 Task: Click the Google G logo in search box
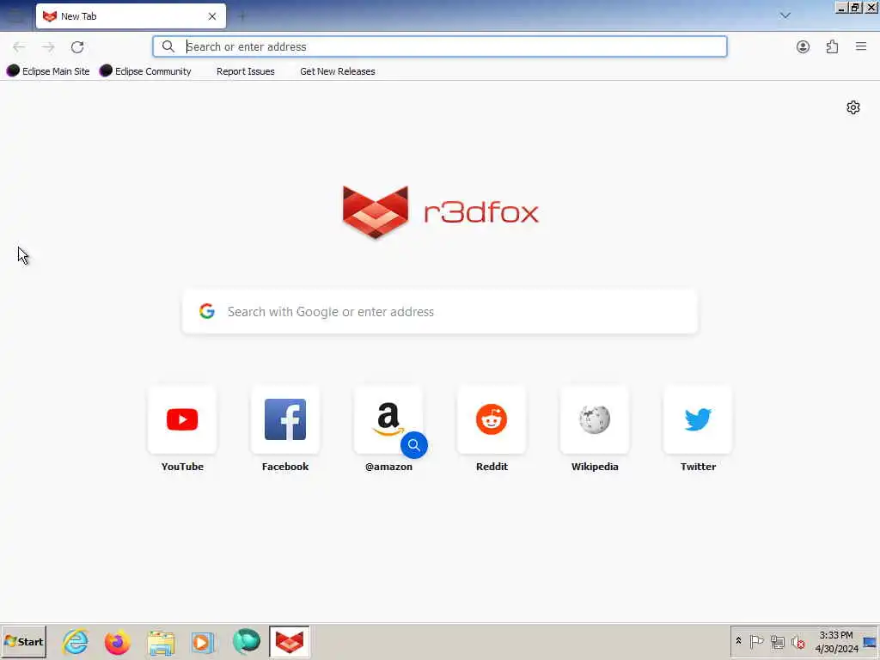[x=207, y=311]
